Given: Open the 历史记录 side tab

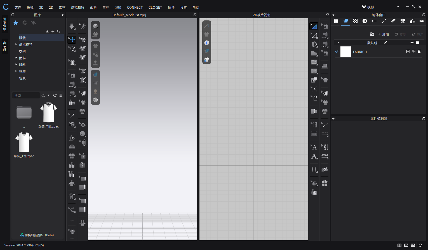Looking at the screenshot, I should (4, 24).
